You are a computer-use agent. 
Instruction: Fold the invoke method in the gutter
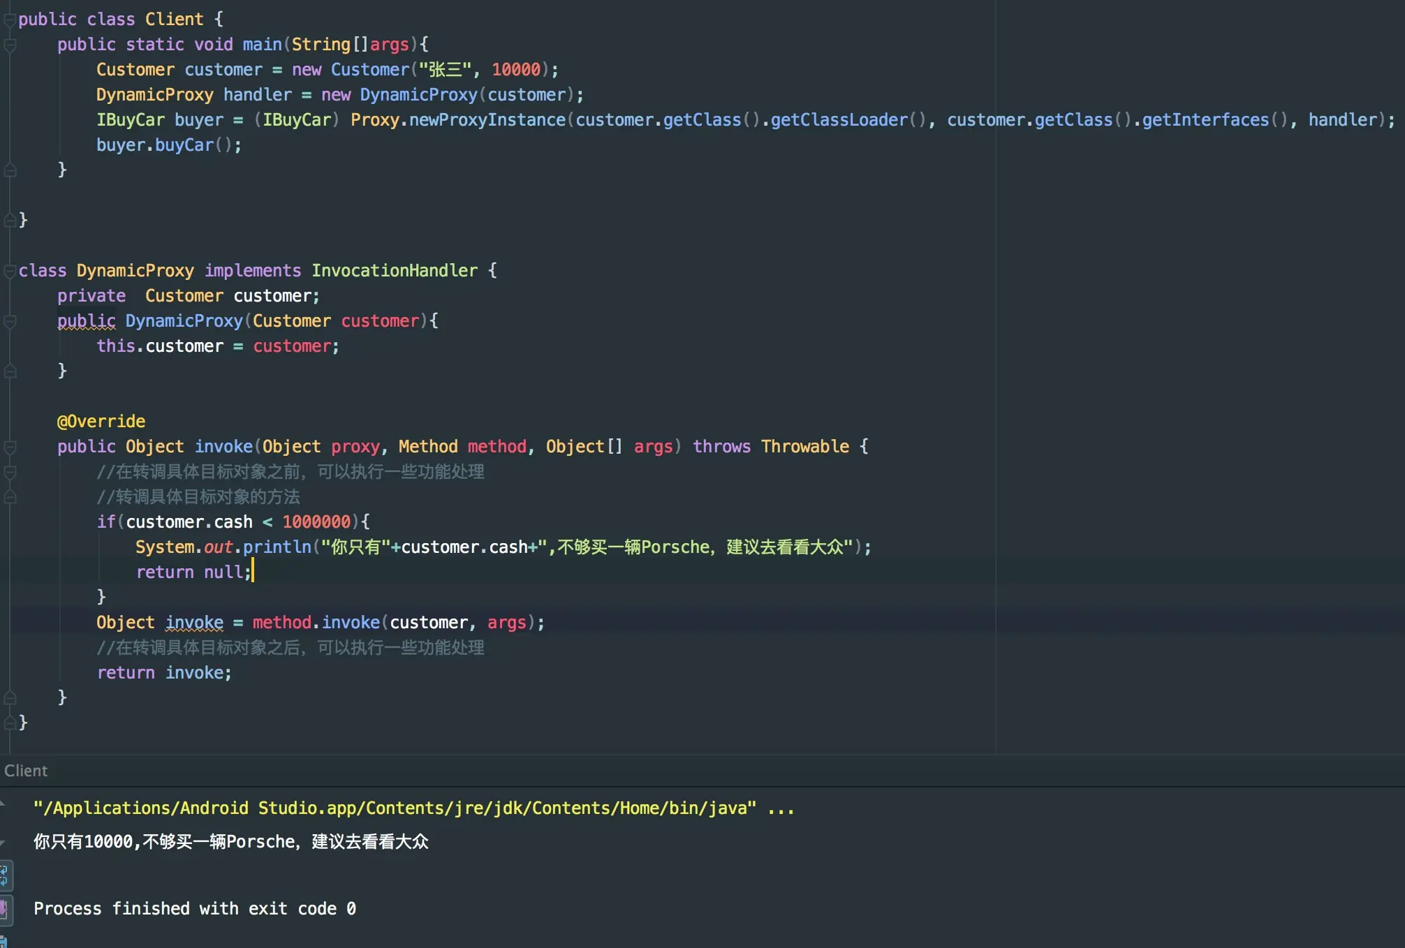point(10,447)
